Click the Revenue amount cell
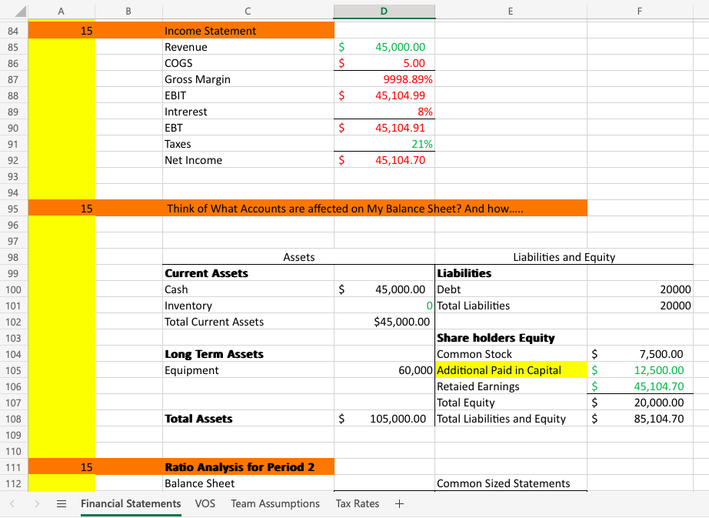This screenshot has width=709, height=518. (x=384, y=47)
